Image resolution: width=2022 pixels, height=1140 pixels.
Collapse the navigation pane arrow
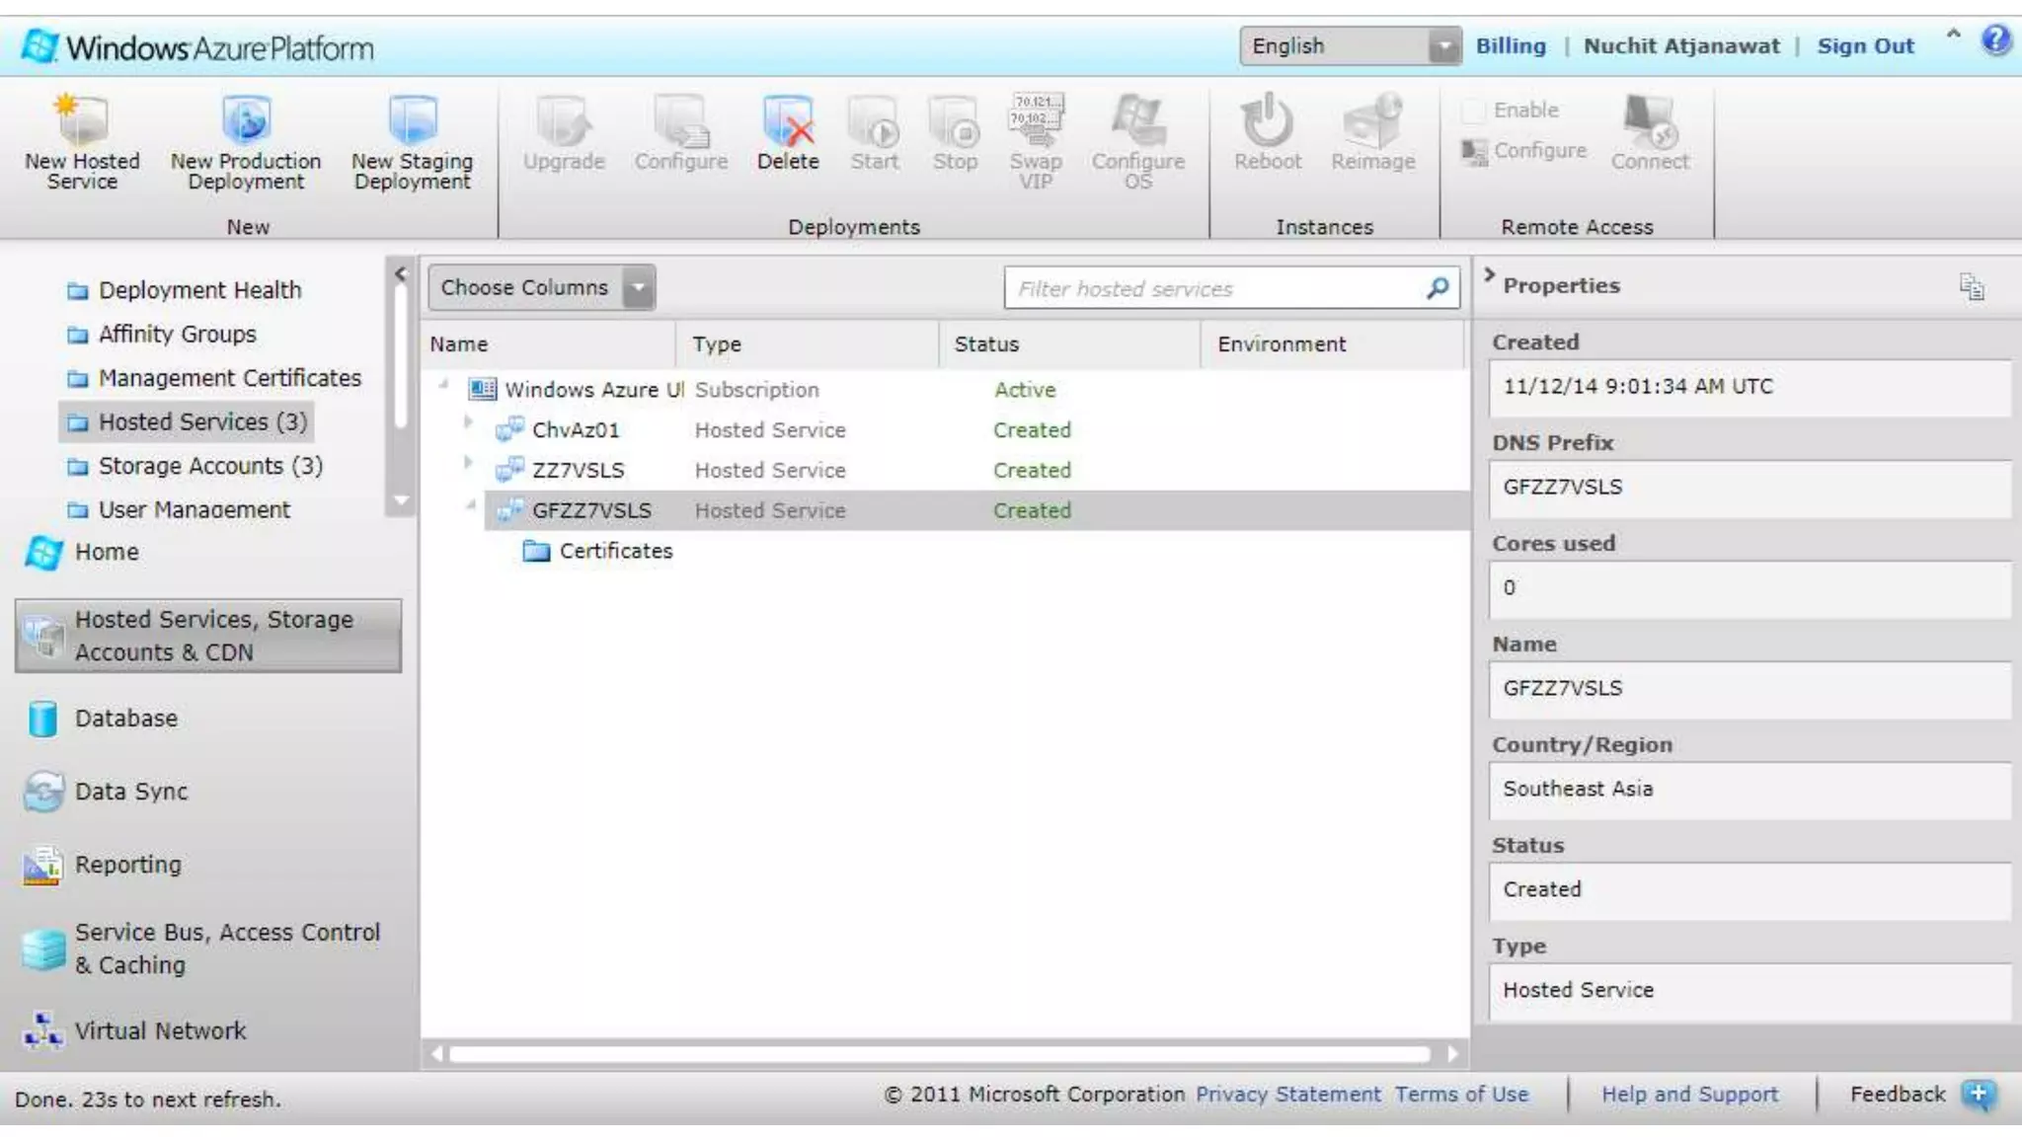400,273
